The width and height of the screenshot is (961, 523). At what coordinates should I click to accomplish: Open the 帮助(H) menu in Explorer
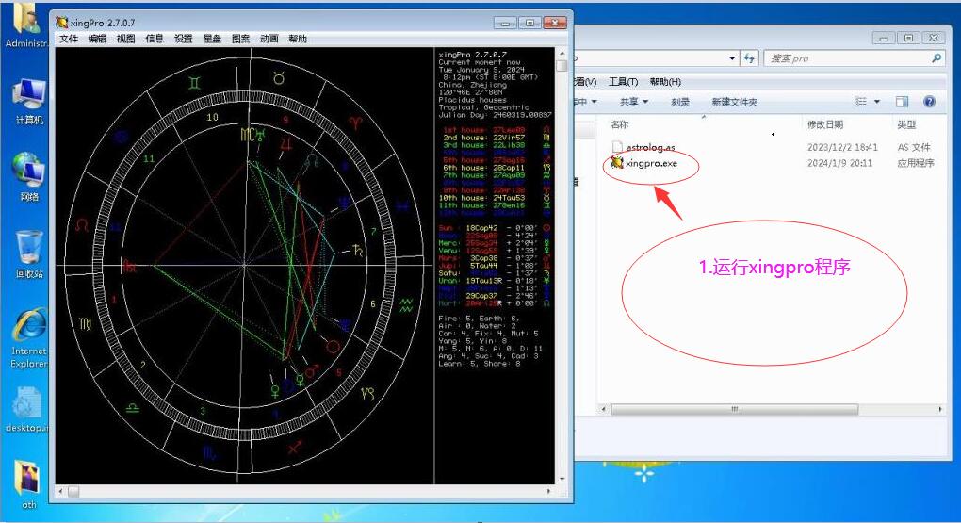coord(665,82)
